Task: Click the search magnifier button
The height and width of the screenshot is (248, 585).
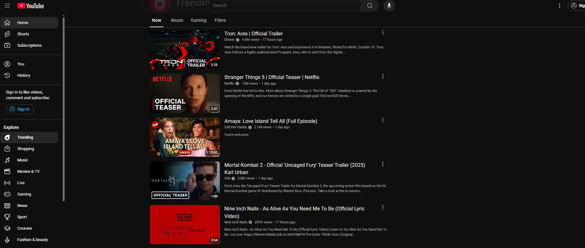Action: point(370,5)
